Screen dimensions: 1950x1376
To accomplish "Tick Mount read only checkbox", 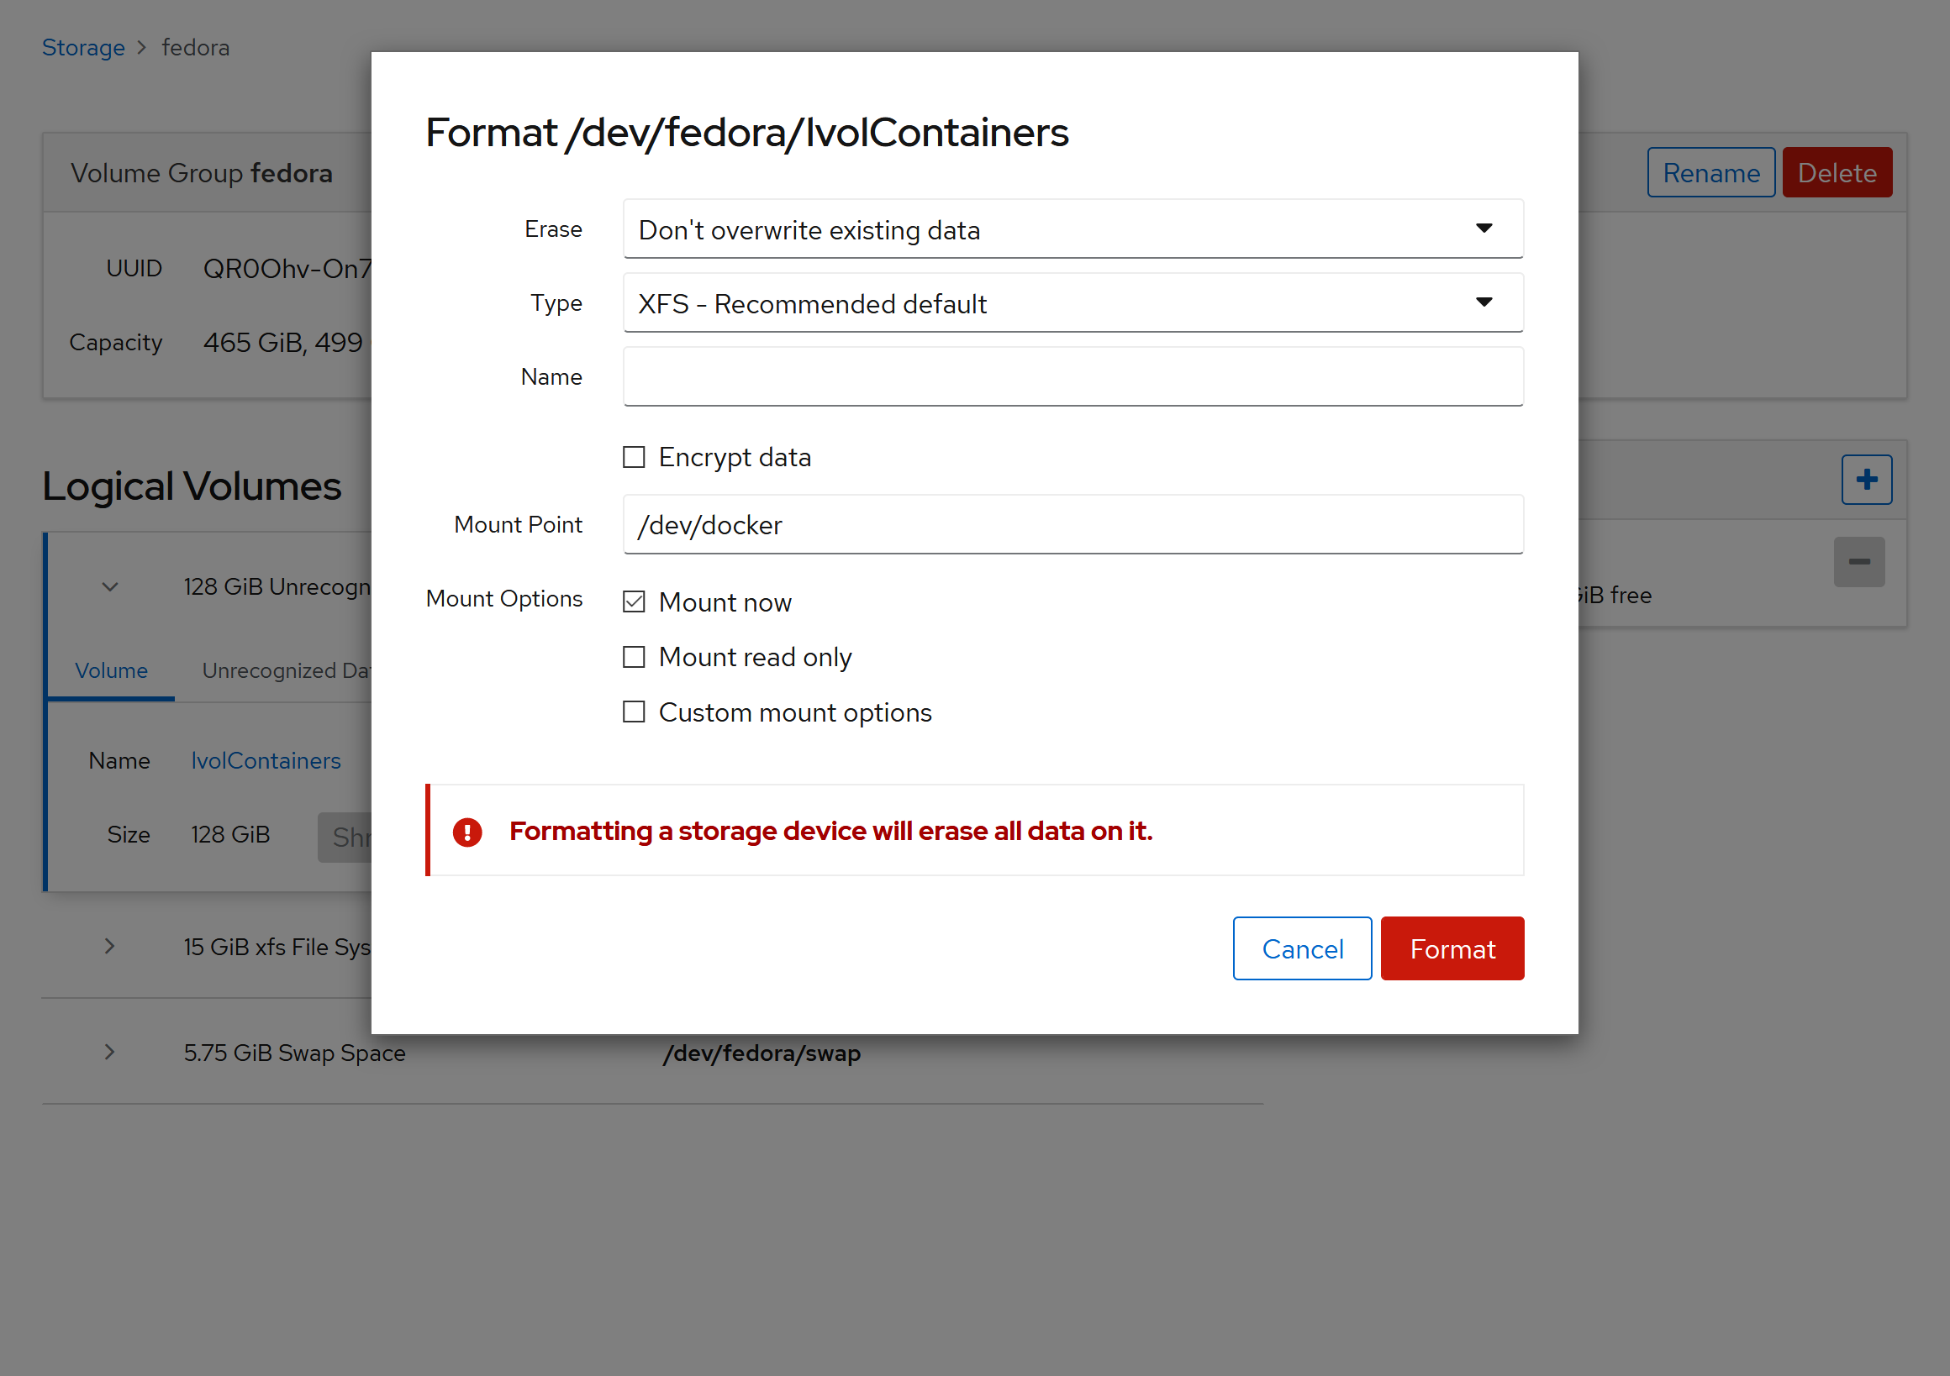I will tap(634, 657).
